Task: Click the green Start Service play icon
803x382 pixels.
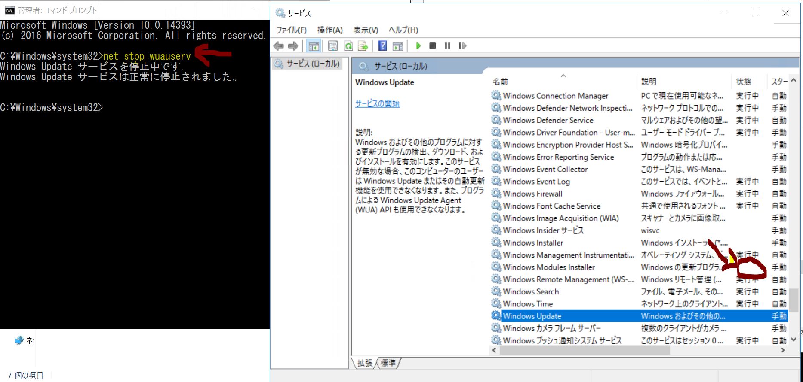Action: pyautogui.click(x=418, y=46)
